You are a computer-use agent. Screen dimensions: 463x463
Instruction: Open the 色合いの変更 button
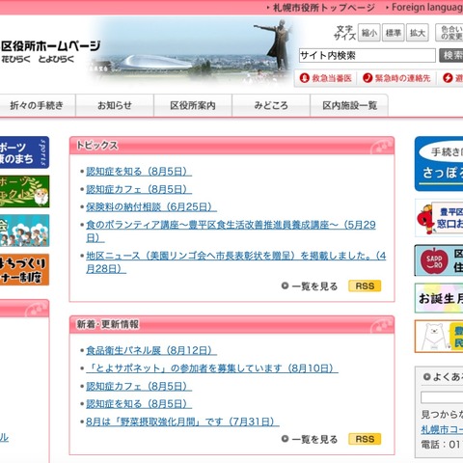449,33
